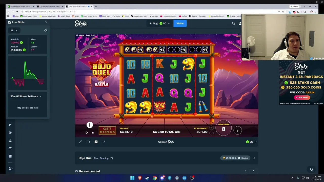Open Discord from the taskbar

click(162, 178)
